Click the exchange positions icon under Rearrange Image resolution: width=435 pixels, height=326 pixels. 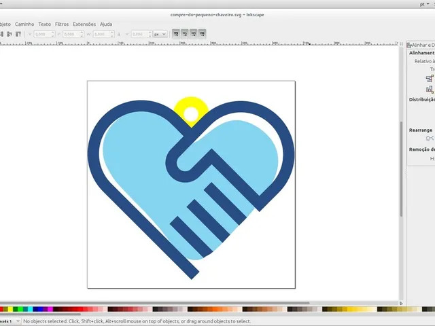pyautogui.click(x=430, y=139)
